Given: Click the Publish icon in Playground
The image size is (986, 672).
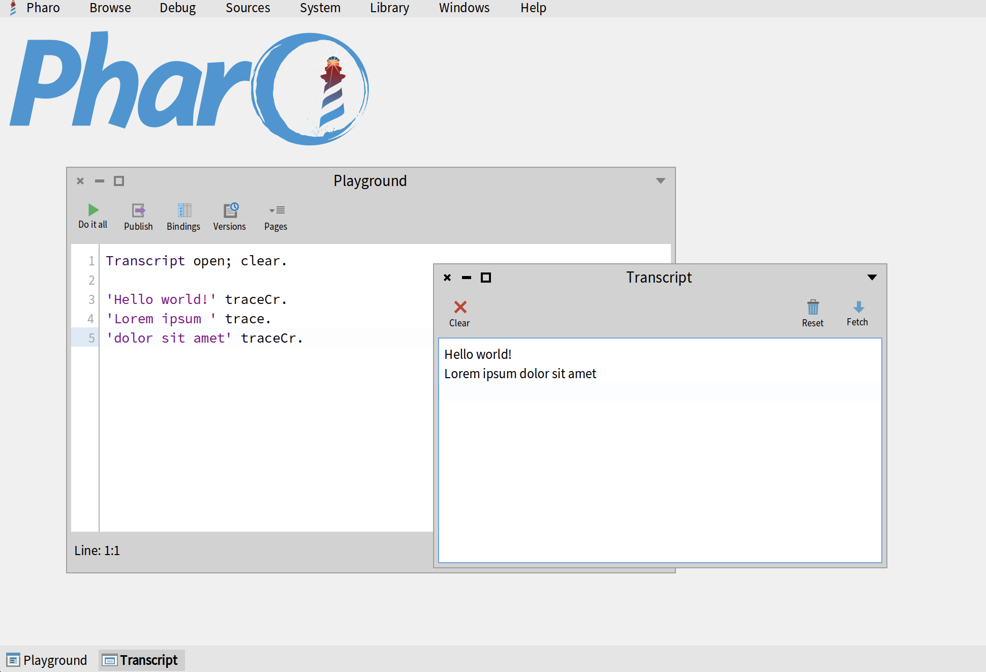Looking at the screenshot, I should coord(138,210).
